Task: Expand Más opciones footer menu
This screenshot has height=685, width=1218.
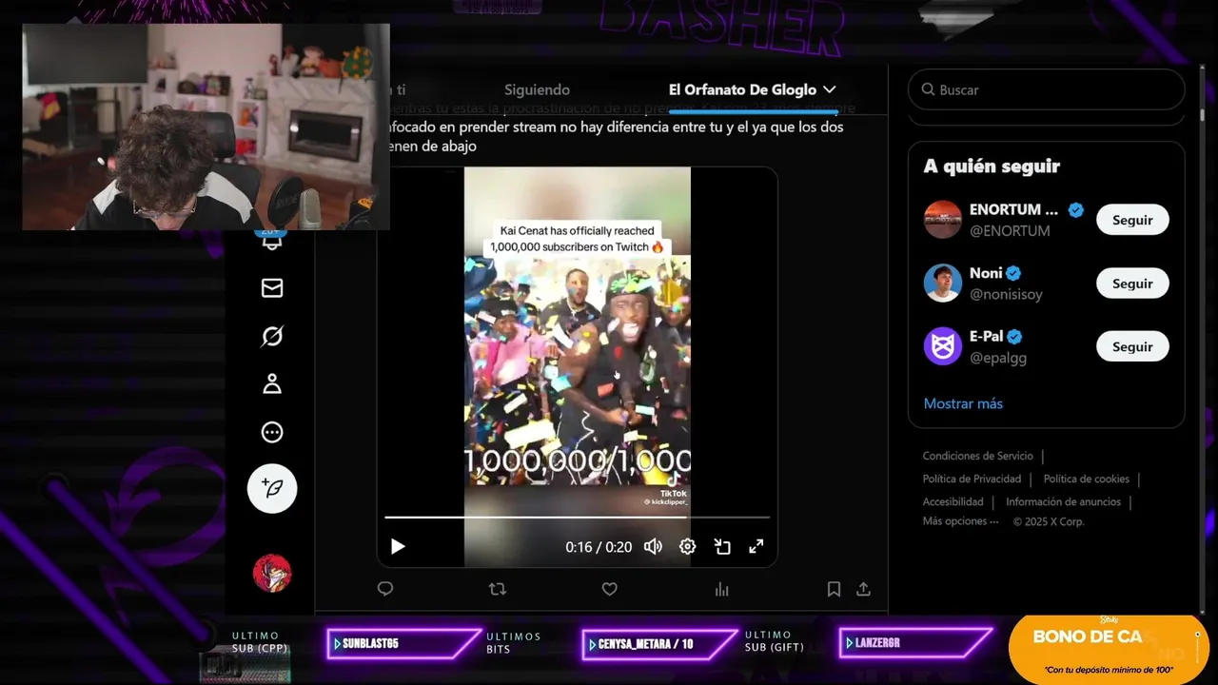Action: 960,521
